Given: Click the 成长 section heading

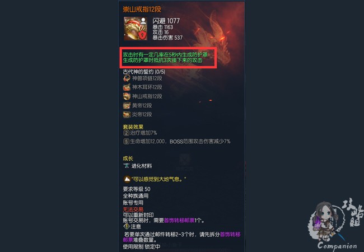Looking at the screenshot, I should pyautogui.click(x=128, y=158).
